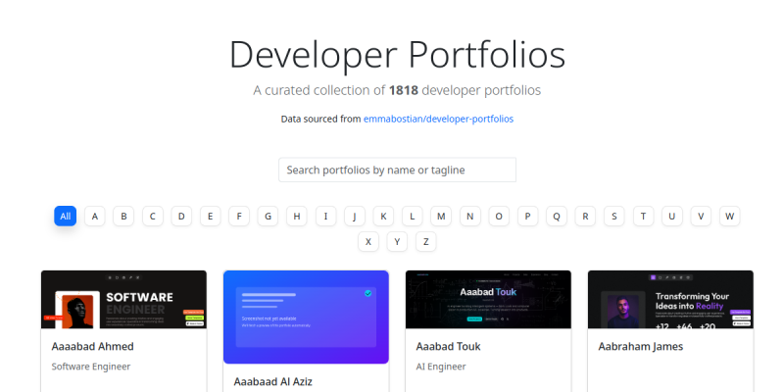Click the Aabraham James card title
The image size is (784, 392).
(x=641, y=347)
